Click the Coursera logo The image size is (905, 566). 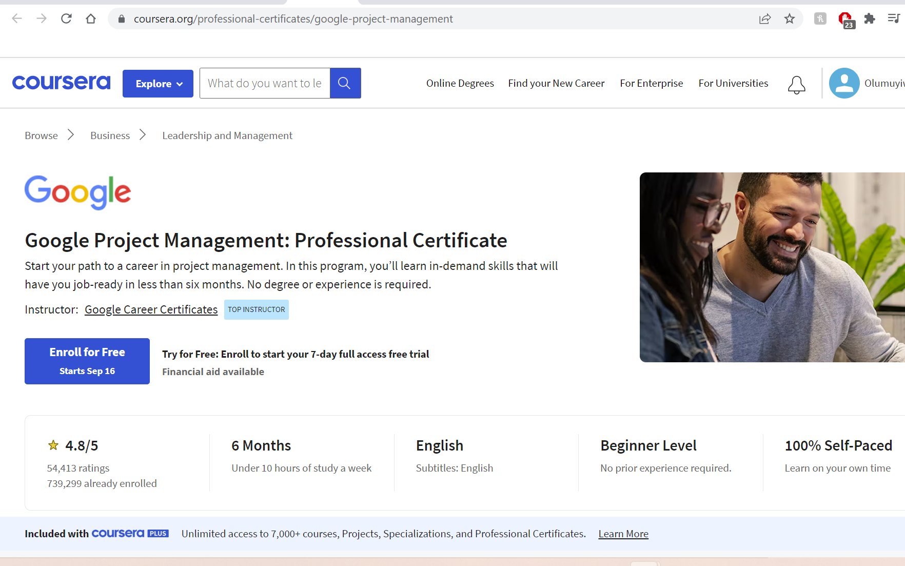coord(61,83)
